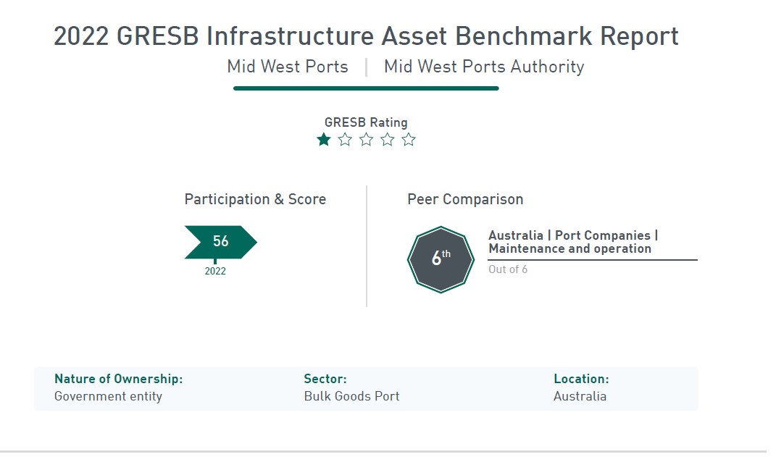Click the report title heading
This screenshot has width=776, height=457.
coord(366,36)
